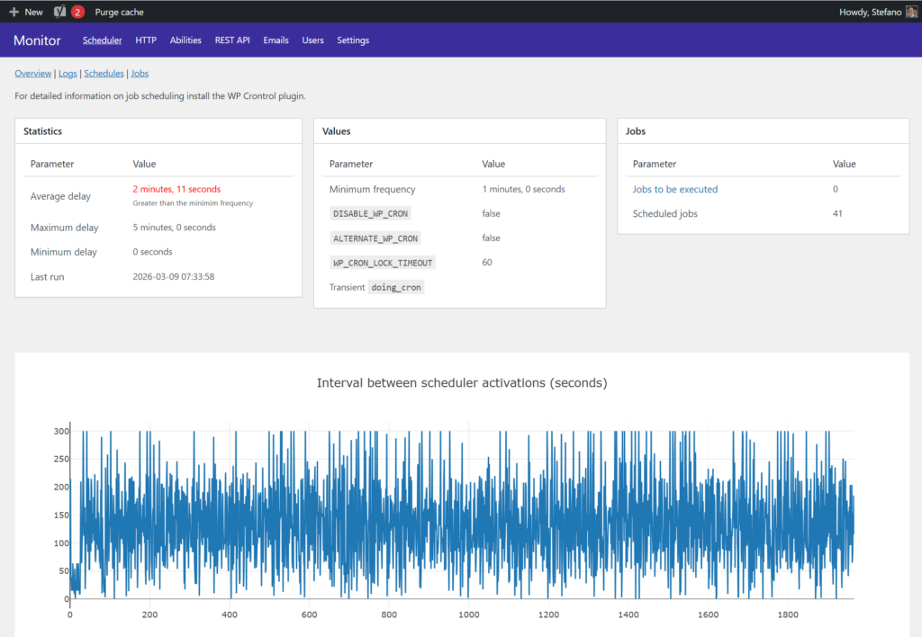Select the REST API tab
Image resolution: width=922 pixels, height=637 pixels.
click(232, 40)
